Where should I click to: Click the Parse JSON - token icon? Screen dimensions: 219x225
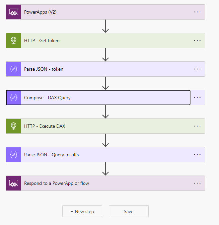14,69
